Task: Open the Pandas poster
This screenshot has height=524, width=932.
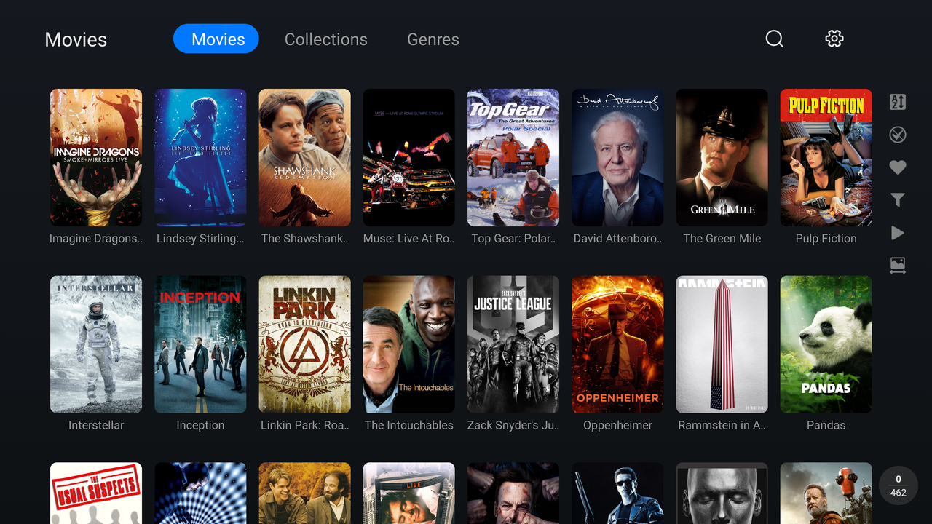Action: [x=826, y=344]
